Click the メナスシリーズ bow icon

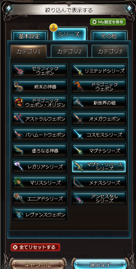click(78, 182)
